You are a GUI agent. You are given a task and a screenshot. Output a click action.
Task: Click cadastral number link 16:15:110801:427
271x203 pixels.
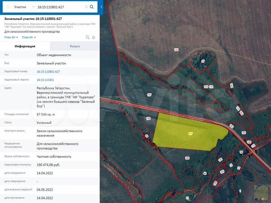[48, 71]
